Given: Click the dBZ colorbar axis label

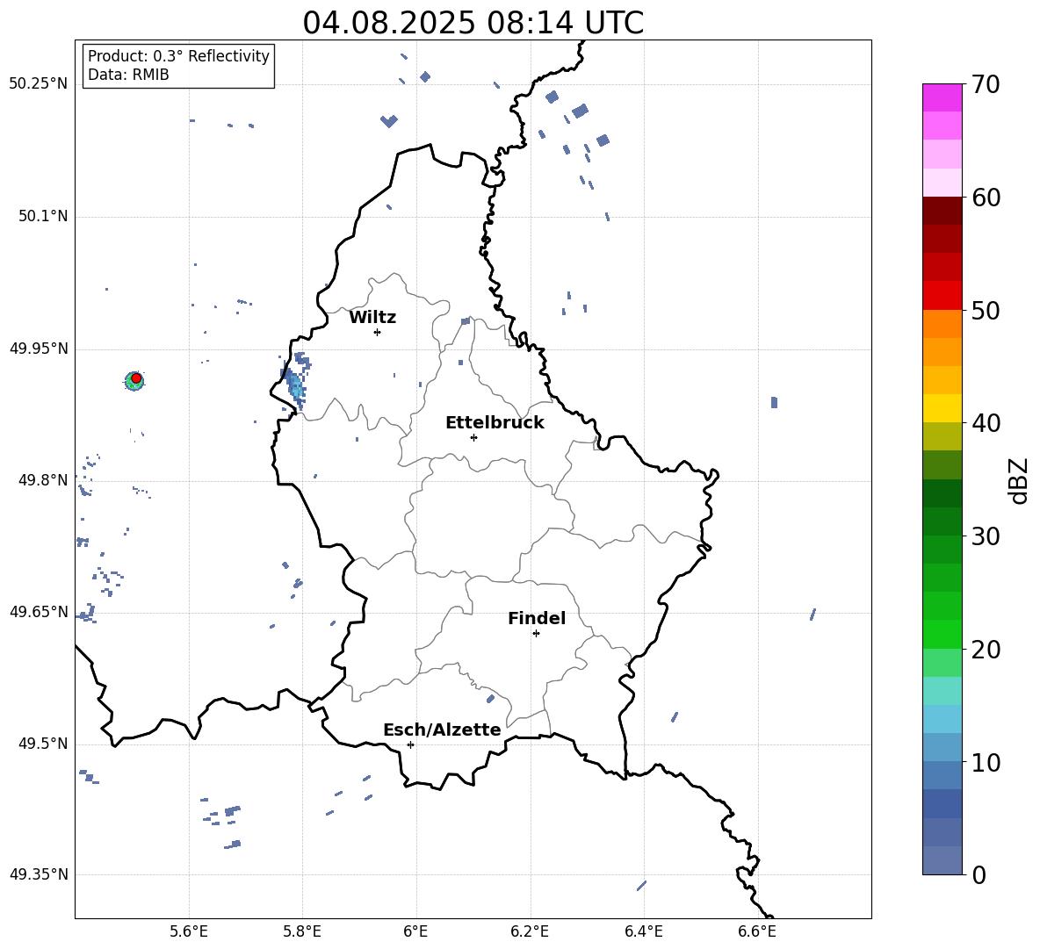Looking at the screenshot, I should [x=1020, y=480].
